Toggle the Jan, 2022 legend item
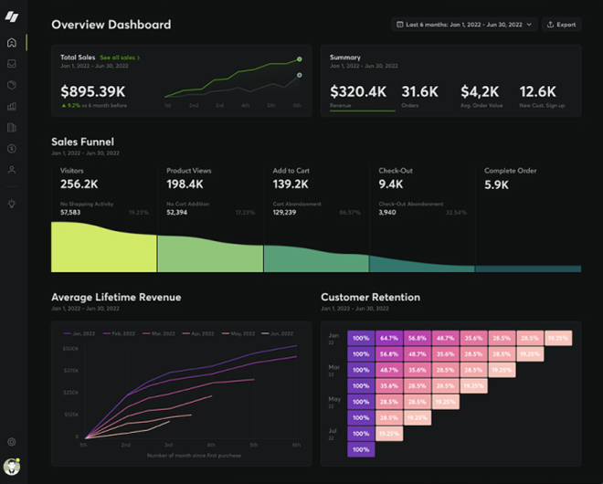This screenshot has height=484, width=603. click(79, 333)
